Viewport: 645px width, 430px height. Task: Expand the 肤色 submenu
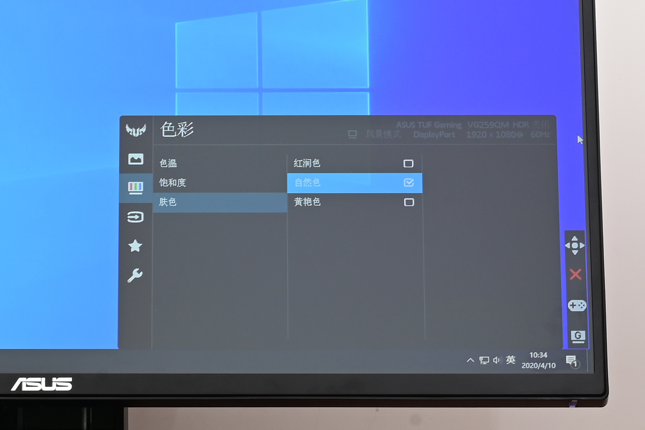coord(168,202)
